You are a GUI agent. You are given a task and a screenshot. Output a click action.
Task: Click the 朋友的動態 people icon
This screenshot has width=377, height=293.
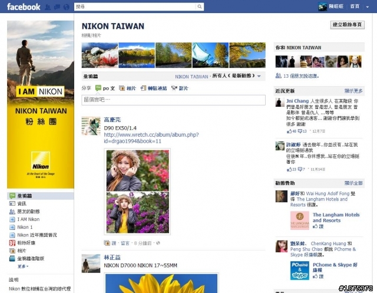pos(12,212)
